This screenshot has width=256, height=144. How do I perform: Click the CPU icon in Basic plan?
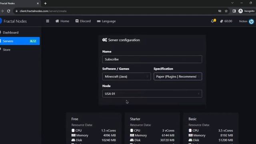click(x=190, y=130)
